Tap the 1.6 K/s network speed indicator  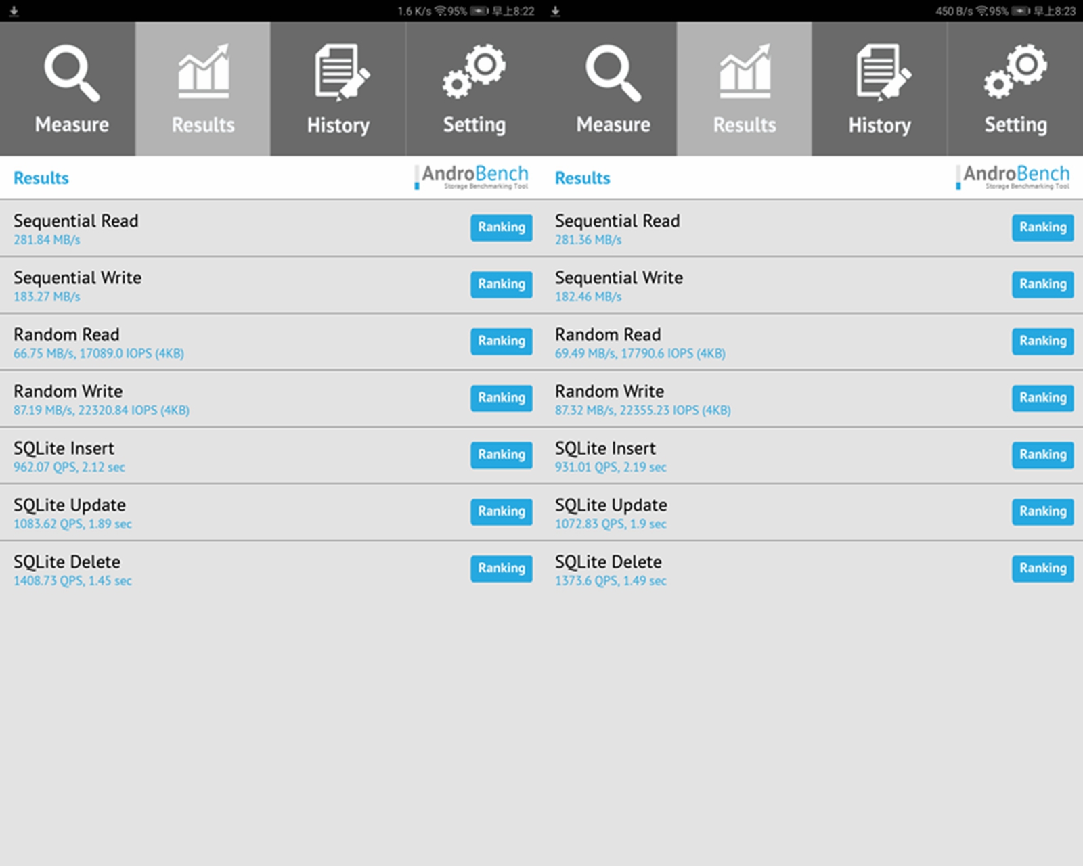click(414, 11)
